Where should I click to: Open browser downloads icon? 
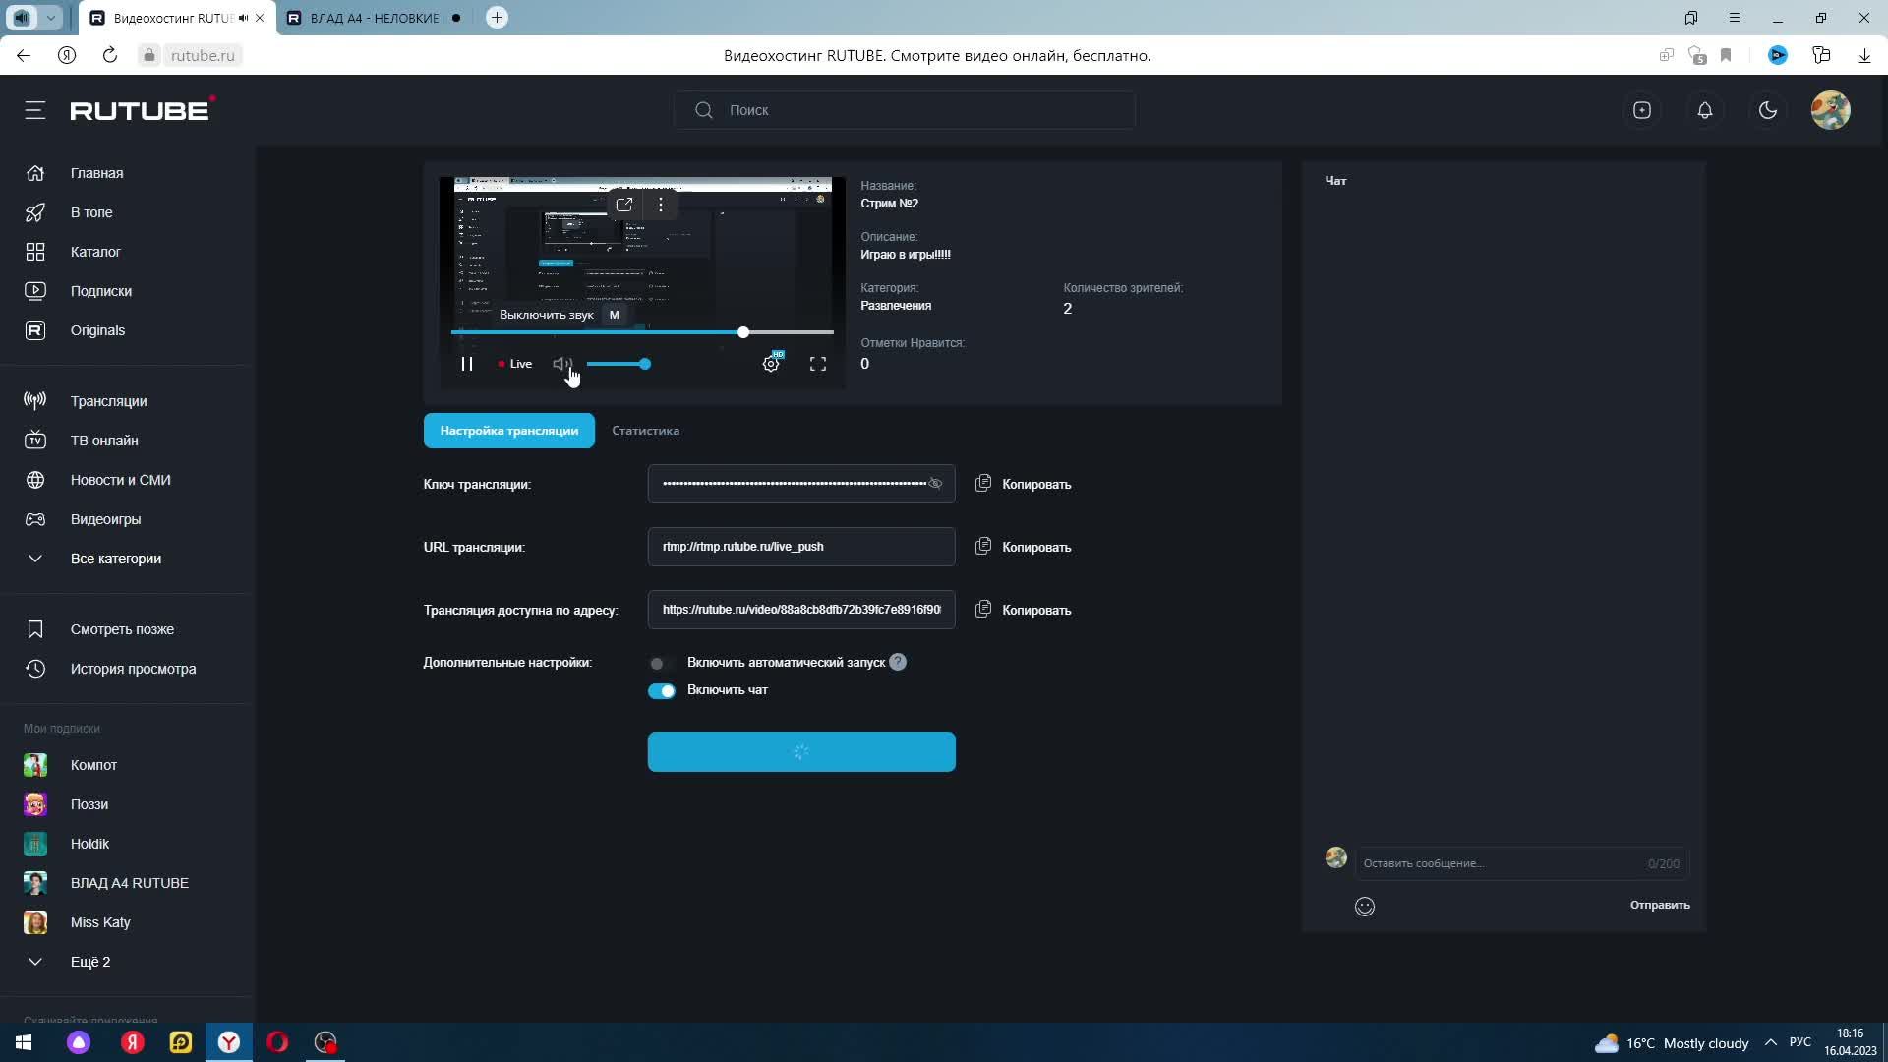click(1864, 55)
